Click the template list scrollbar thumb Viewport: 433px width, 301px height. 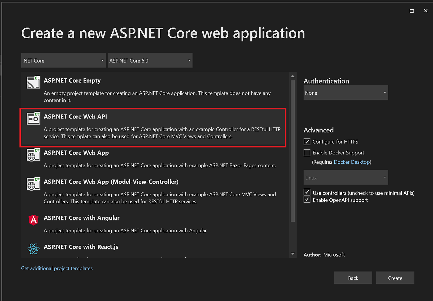tap(293, 151)
